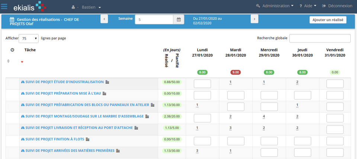Open ARRIVÉES DES MATIÈRES PREMIÈRES task link
This screenshot has height=159, width=357.
pyautogui.click(x=70, y=150)
